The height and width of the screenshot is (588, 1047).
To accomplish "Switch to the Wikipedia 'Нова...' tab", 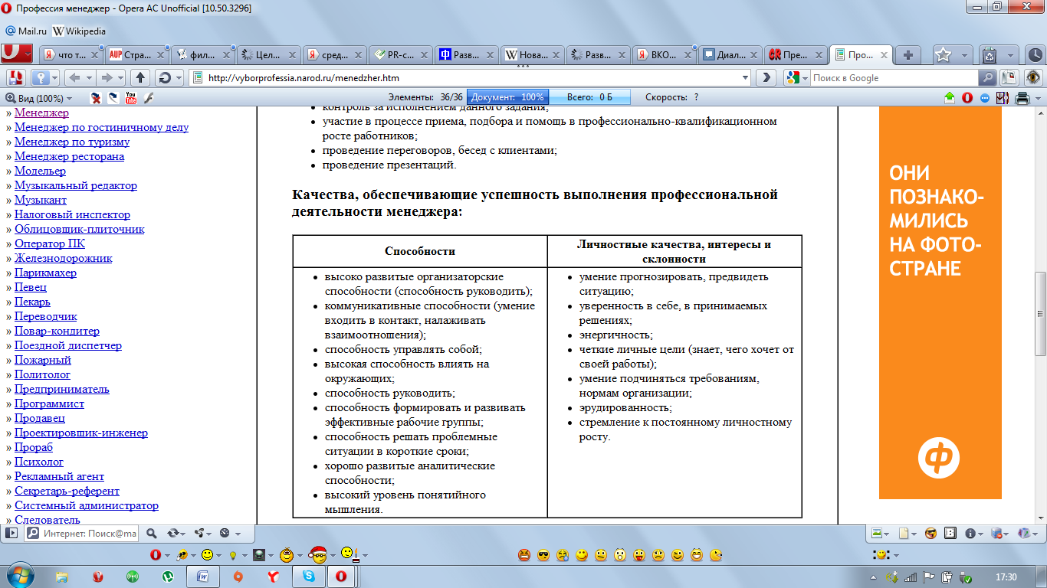I will click(x=533, y=54).
